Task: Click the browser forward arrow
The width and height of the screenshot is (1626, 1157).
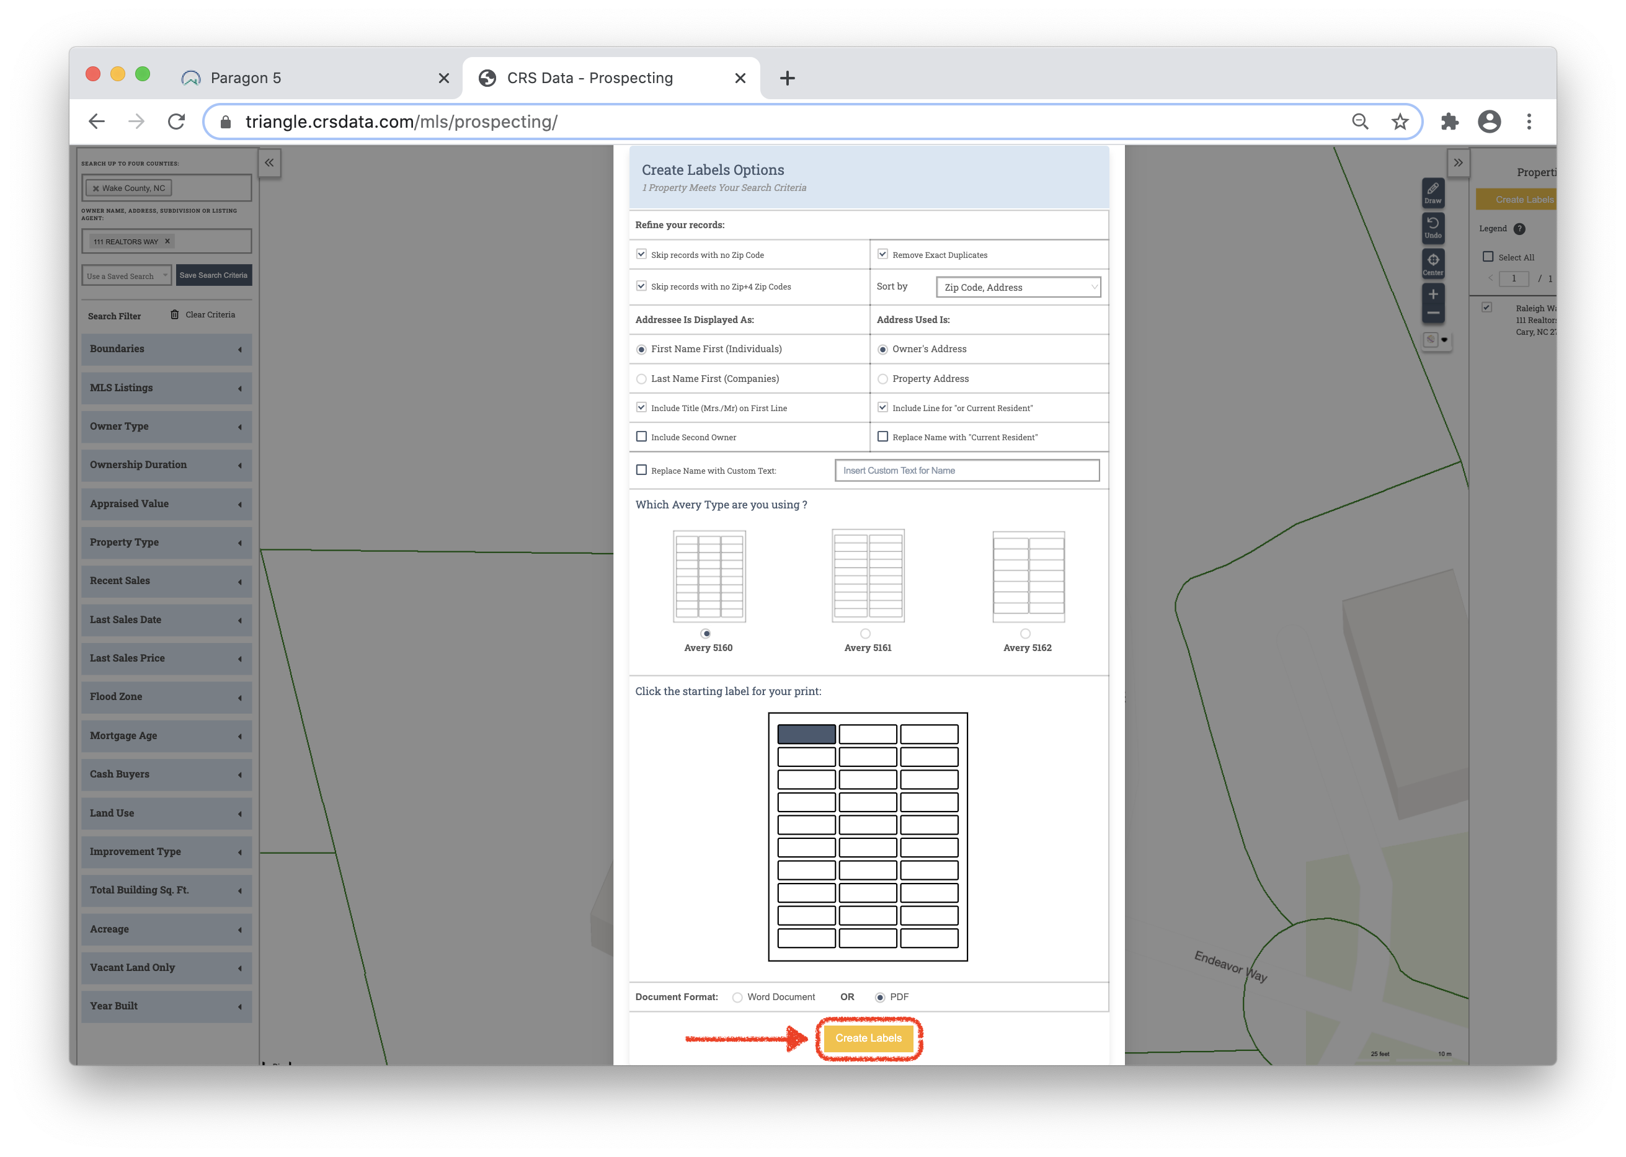Action: point(136,121)
